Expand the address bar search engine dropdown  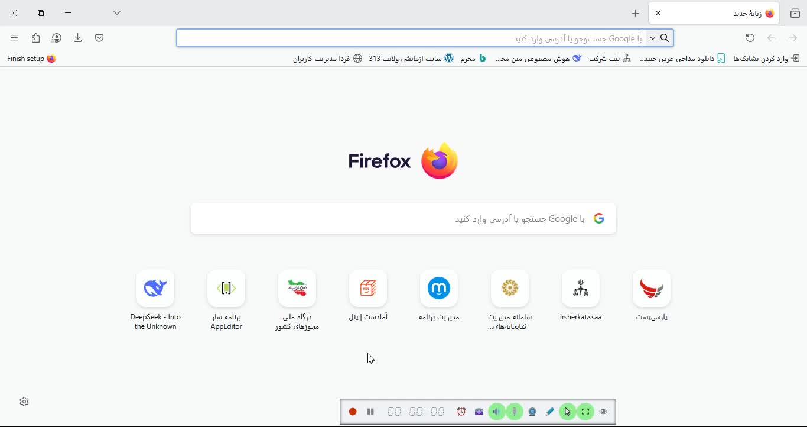click(x=652, y=38)
